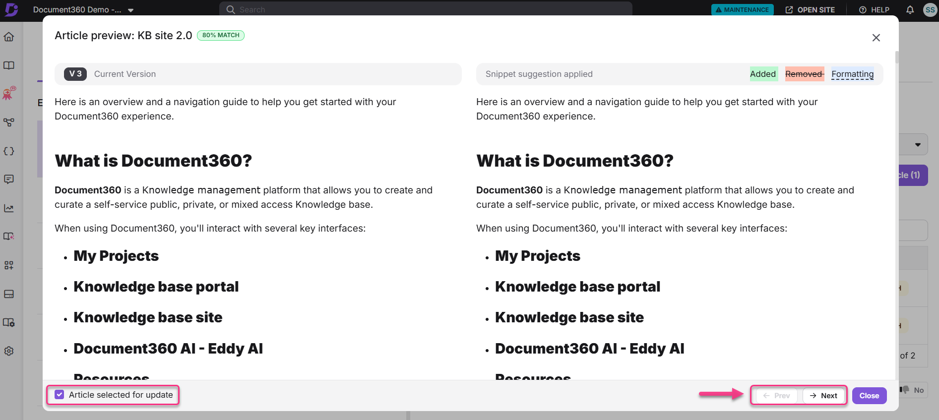939x420 pixels.
Task: Click 'Document360 AI - Eddy AI' in suggestion pane
Action: tap(590, 349)
